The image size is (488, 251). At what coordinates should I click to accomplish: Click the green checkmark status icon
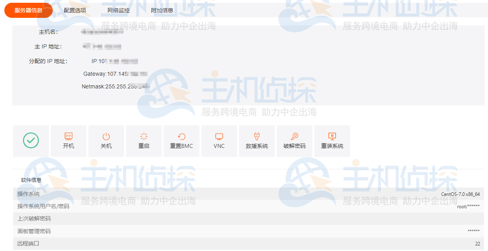click(x=31, y=141)
